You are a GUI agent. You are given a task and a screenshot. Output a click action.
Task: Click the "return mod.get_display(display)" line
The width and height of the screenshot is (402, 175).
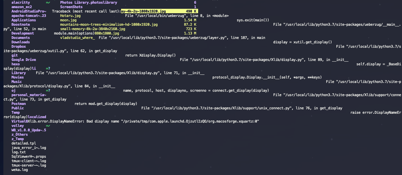(x=106, y=104)
